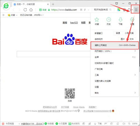Click 今日直播 in the status bar

(61, 124)
